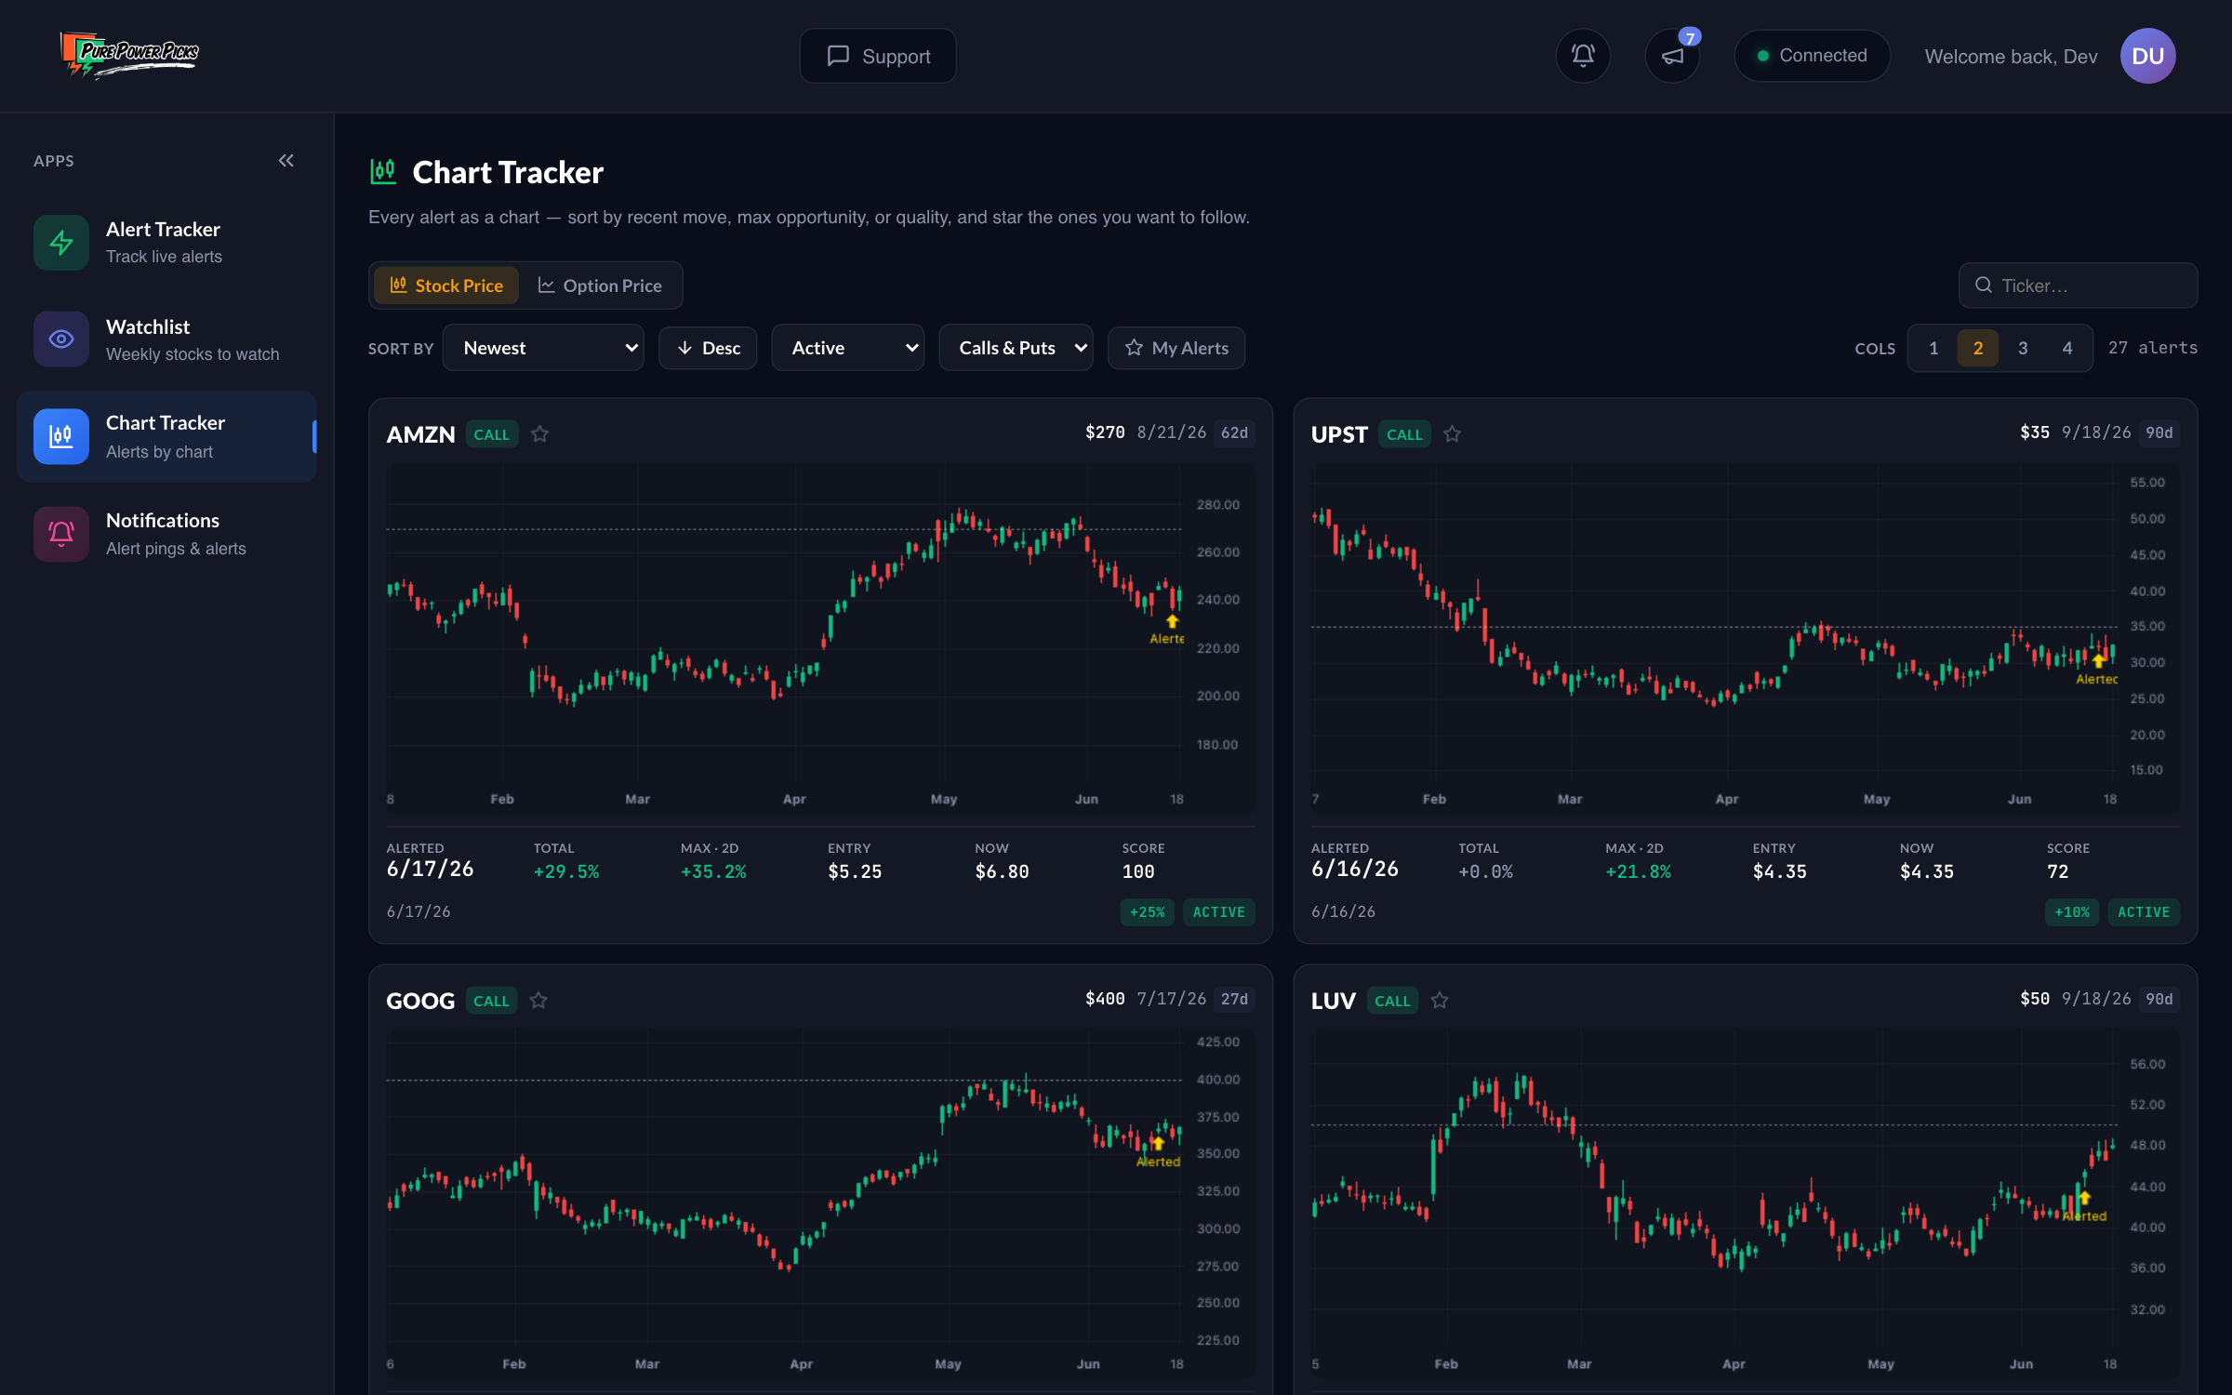Open the Active status dropdown
The height and width of the screenshot is (1395, 2232).
pos(848,348)
